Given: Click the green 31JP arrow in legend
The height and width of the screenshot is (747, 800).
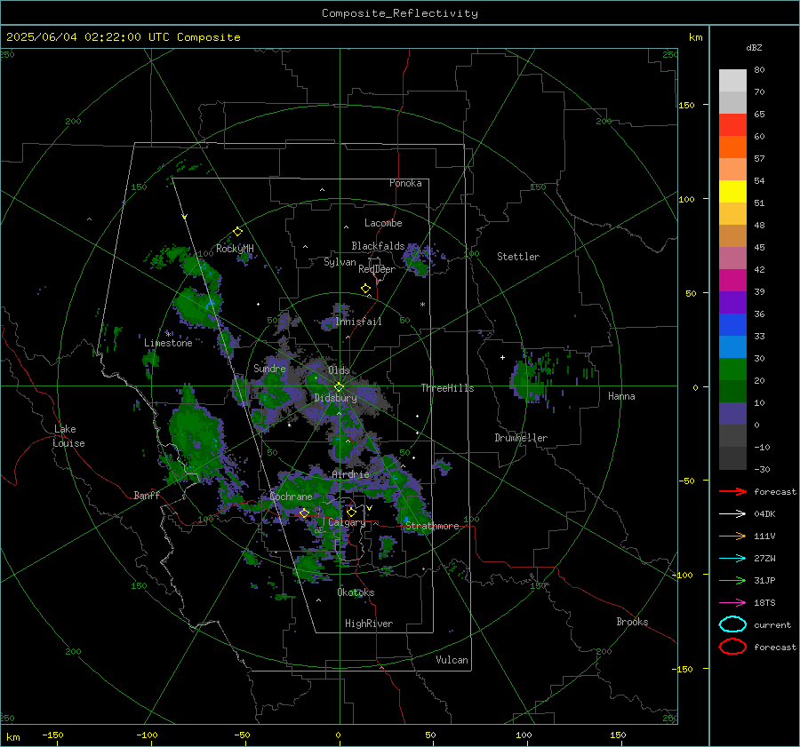Looking at the screenshot, I should coord(732,580).
